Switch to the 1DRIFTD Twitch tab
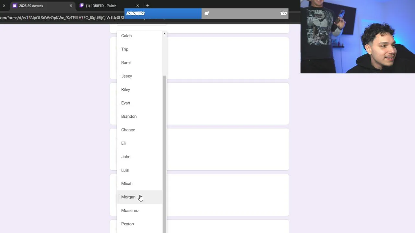This screenshot has width=415, height=233. tap(109, 6)
